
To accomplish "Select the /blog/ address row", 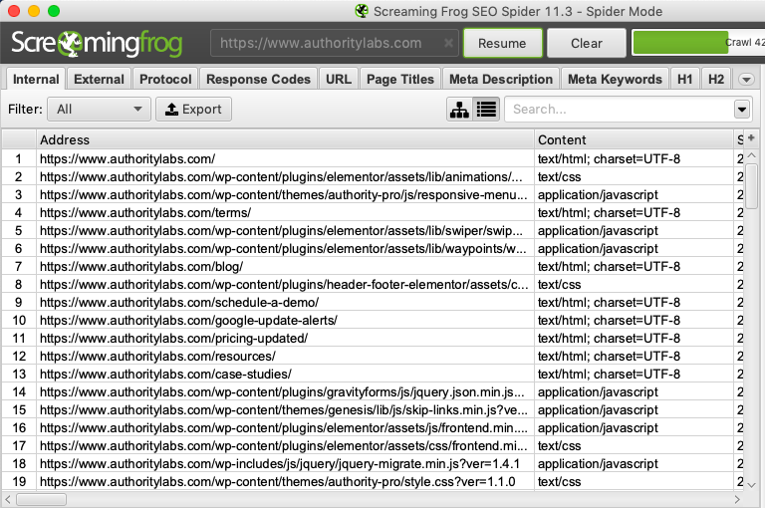I will pos(373,266).
